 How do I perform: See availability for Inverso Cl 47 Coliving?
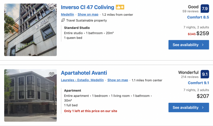point(189,45)
